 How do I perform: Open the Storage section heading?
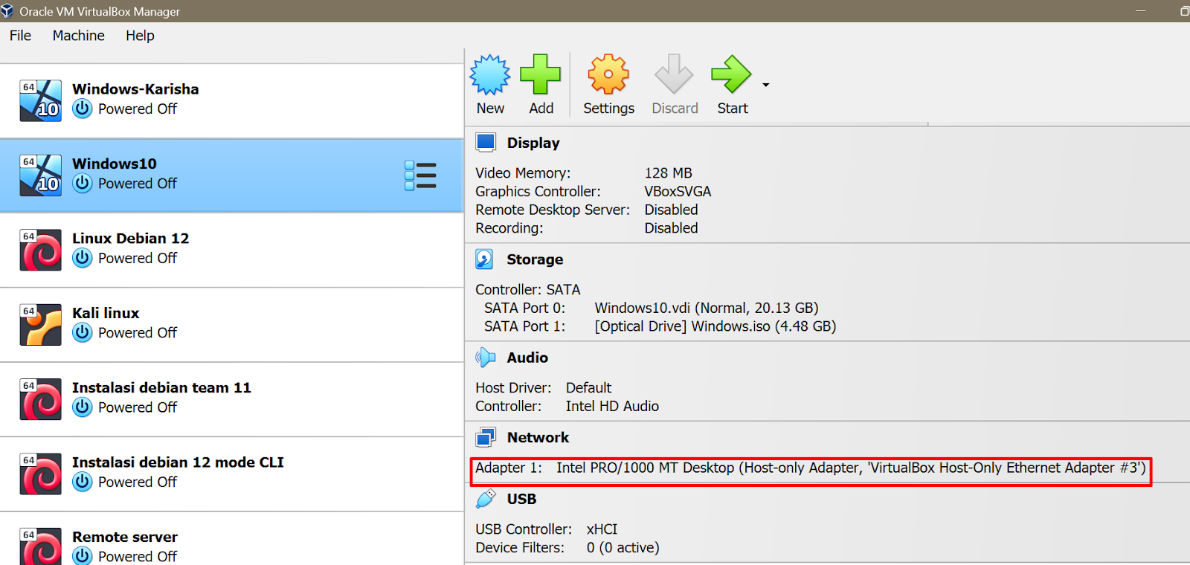[535, 259]
